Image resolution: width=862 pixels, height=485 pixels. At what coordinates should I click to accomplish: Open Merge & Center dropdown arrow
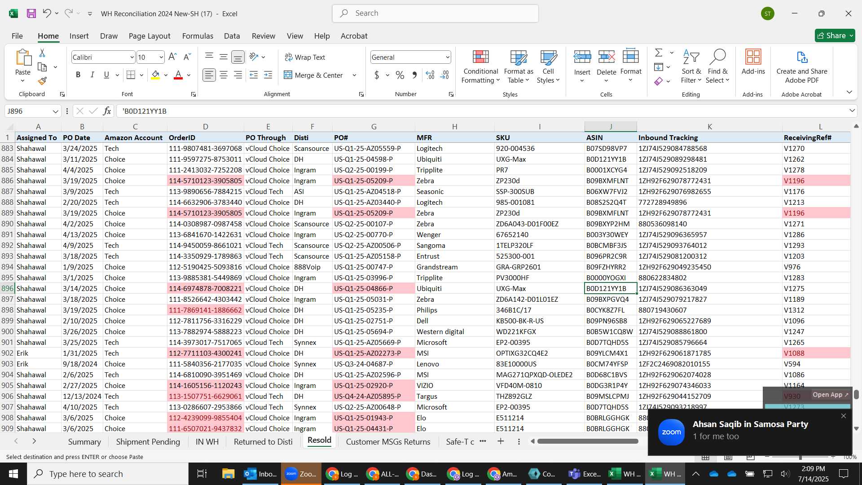(354, 75)
